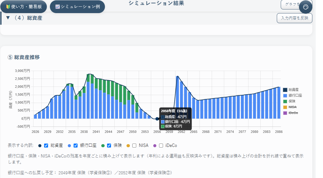Click the 3,000万円 y-axis label
This screenshot has width=323, height=178.
[x=23, y=71]
